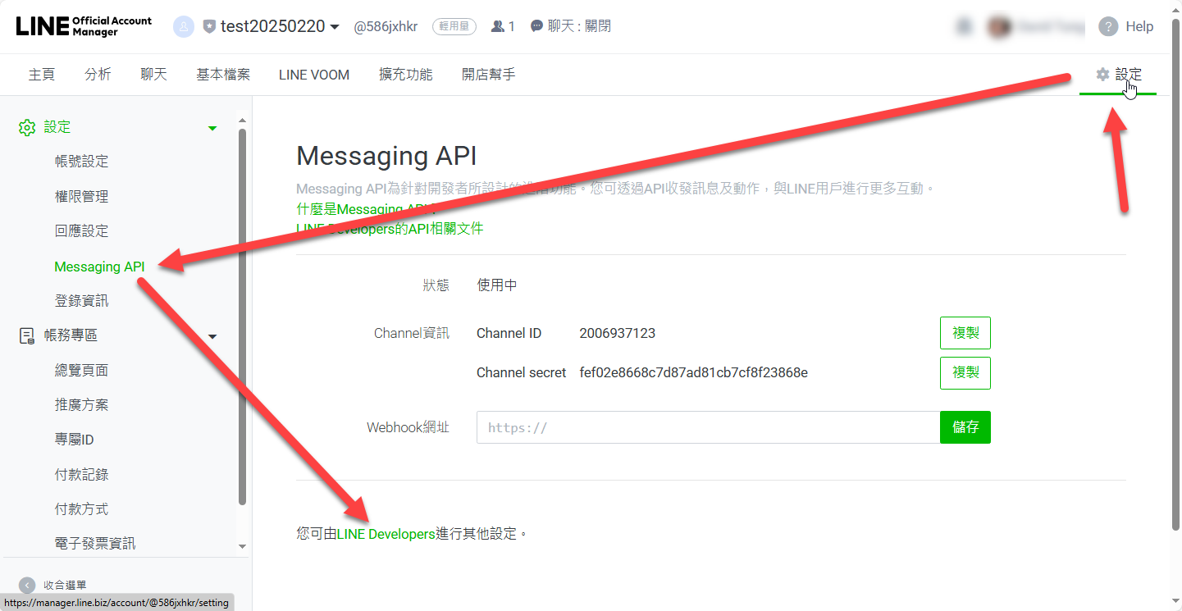The width and height of the screenshot is (1182, 611).
Task: Select Messaging API in the sidebar
Action: pyautogui.click(x=99, y=267)
